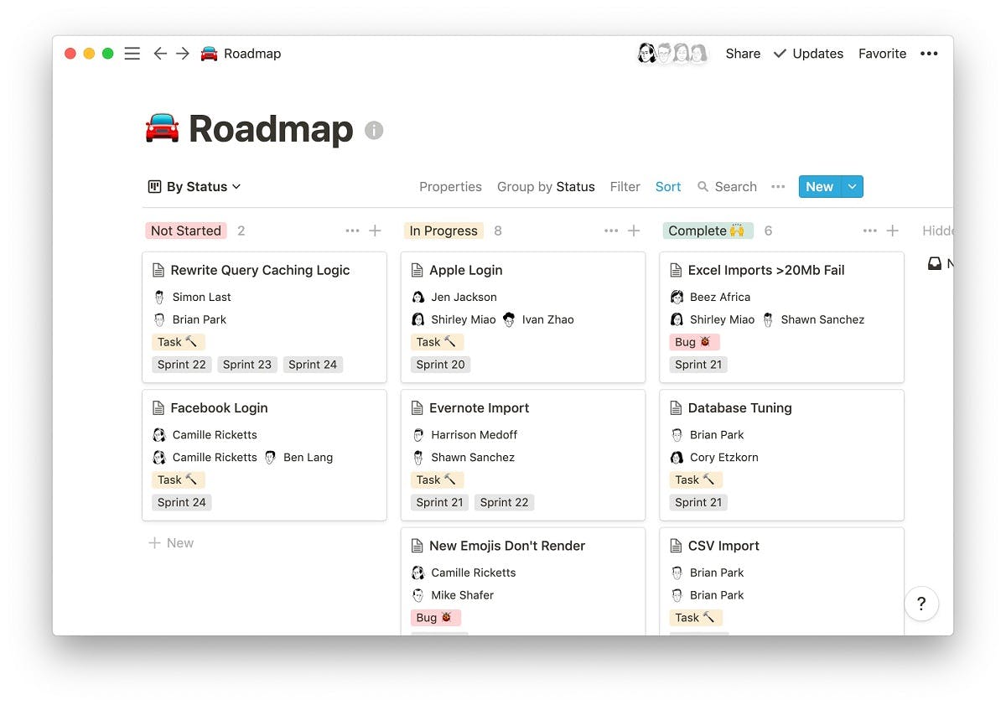
Task: Select the red Bug tag on Excel Imports card
Action: click(x=694, y=342)
